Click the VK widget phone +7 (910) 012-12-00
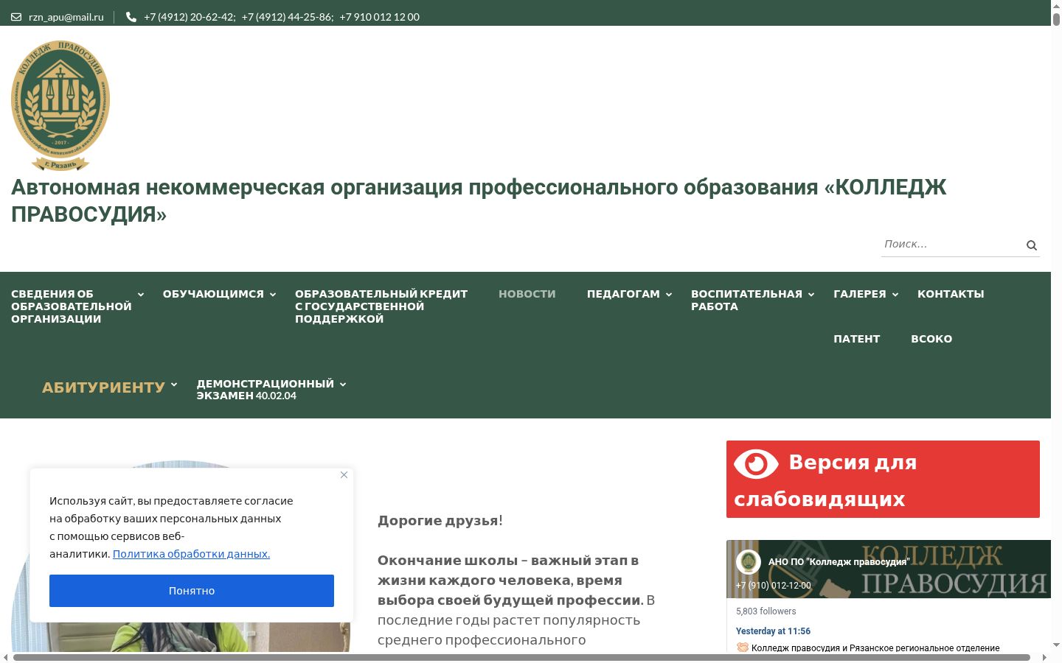Image resolution: width=1062 pixels, height=663 pixels. (773, 586)
